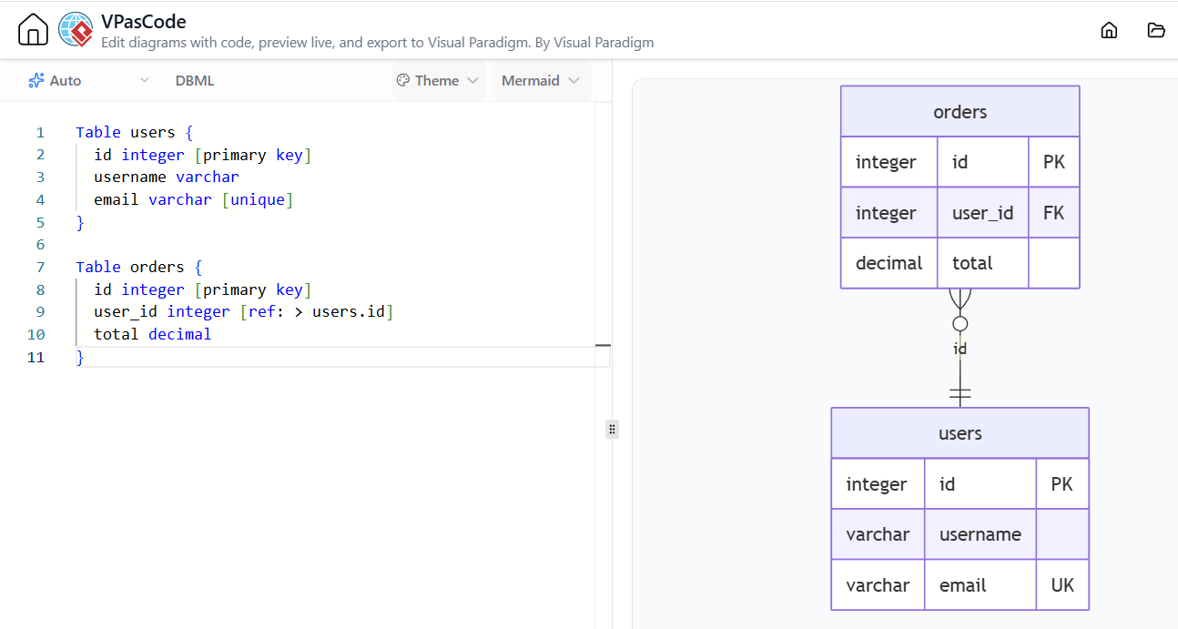Click the Theme palette icon

[x=403, y=80]
